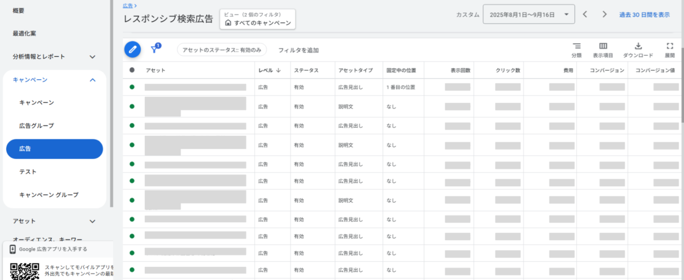Screen dimensions: 684x280
Task: Collapse the キャンペーン sidebar section
Action: point(92,80)
